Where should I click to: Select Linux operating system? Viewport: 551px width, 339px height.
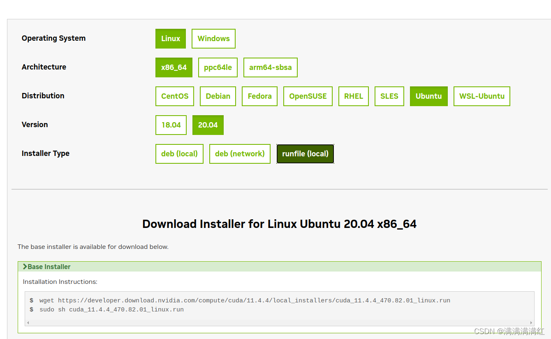tap(171, 39)
